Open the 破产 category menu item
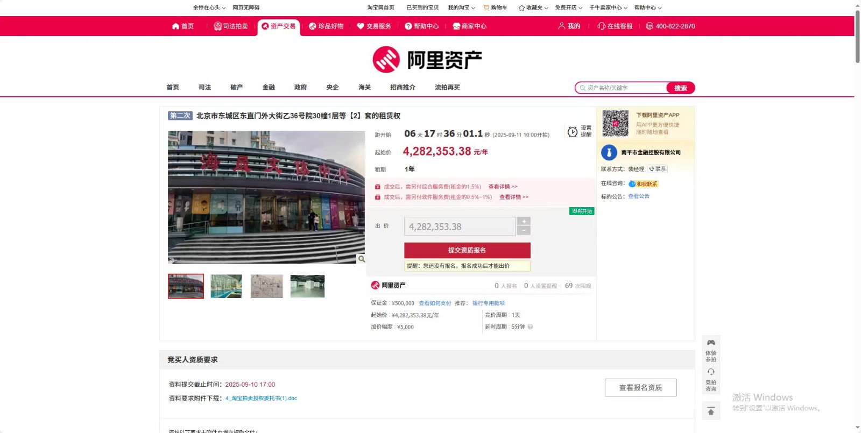 click(x=236, y=87)
